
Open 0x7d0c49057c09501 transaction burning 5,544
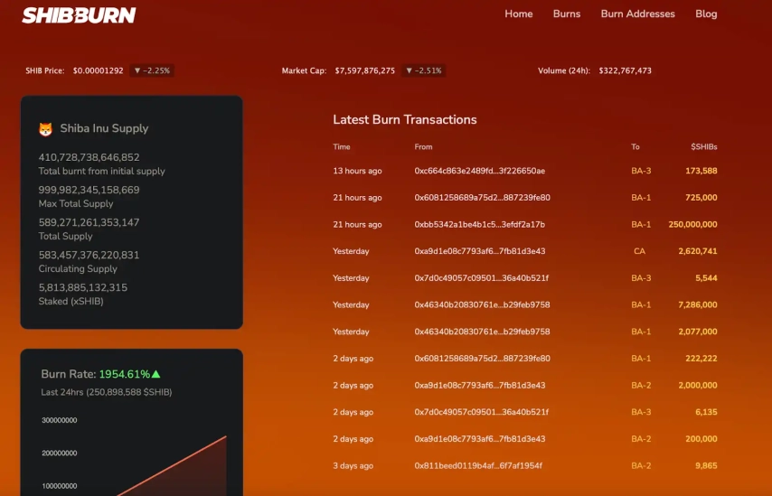click(482, 278)
